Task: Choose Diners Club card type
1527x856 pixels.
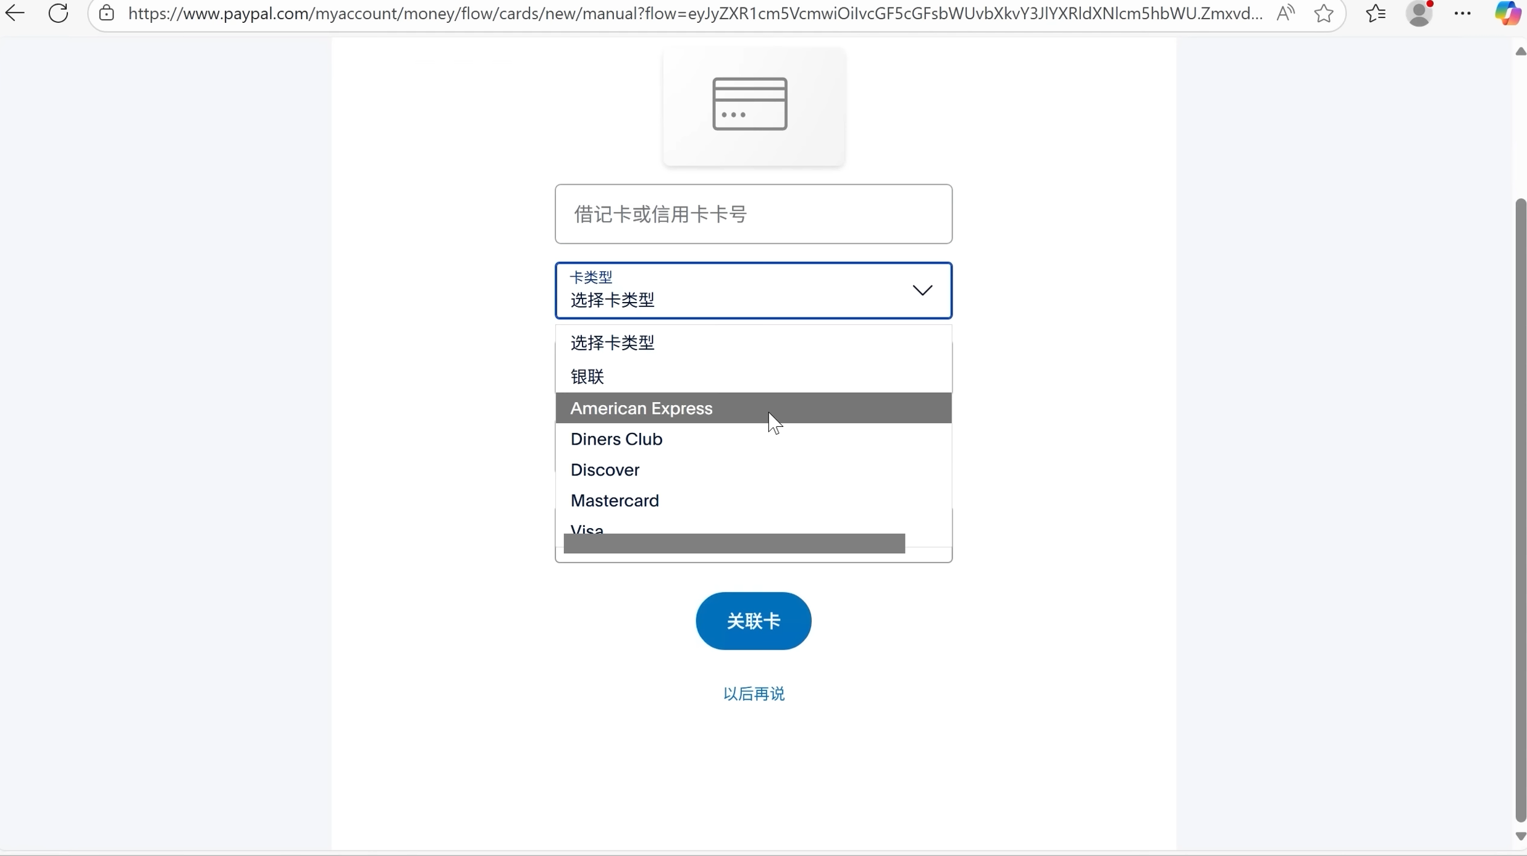Action: pos(616,439)
